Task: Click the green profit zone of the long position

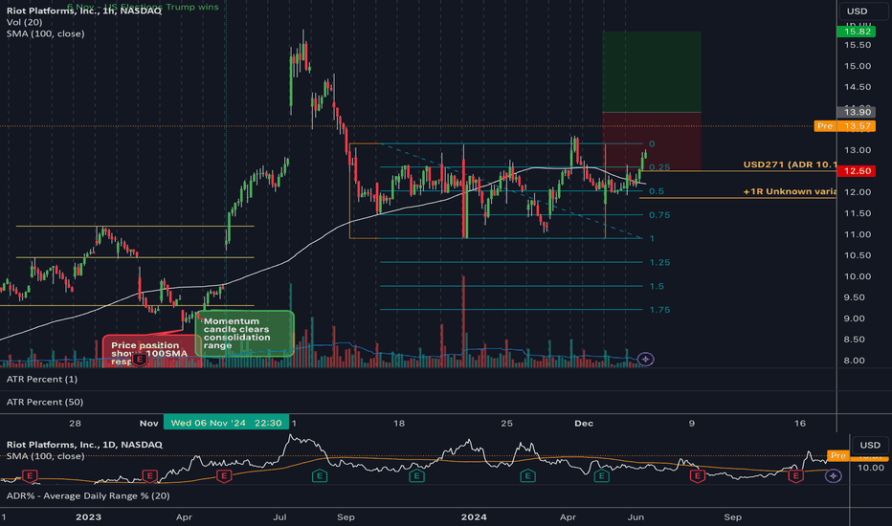Action: point(652,72)
